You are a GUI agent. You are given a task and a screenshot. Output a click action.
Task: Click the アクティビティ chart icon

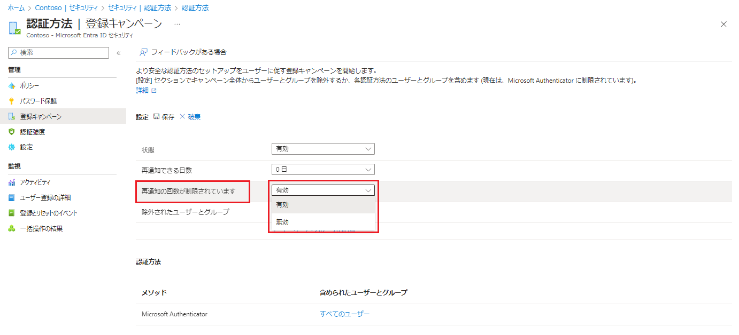pos(12,182)
